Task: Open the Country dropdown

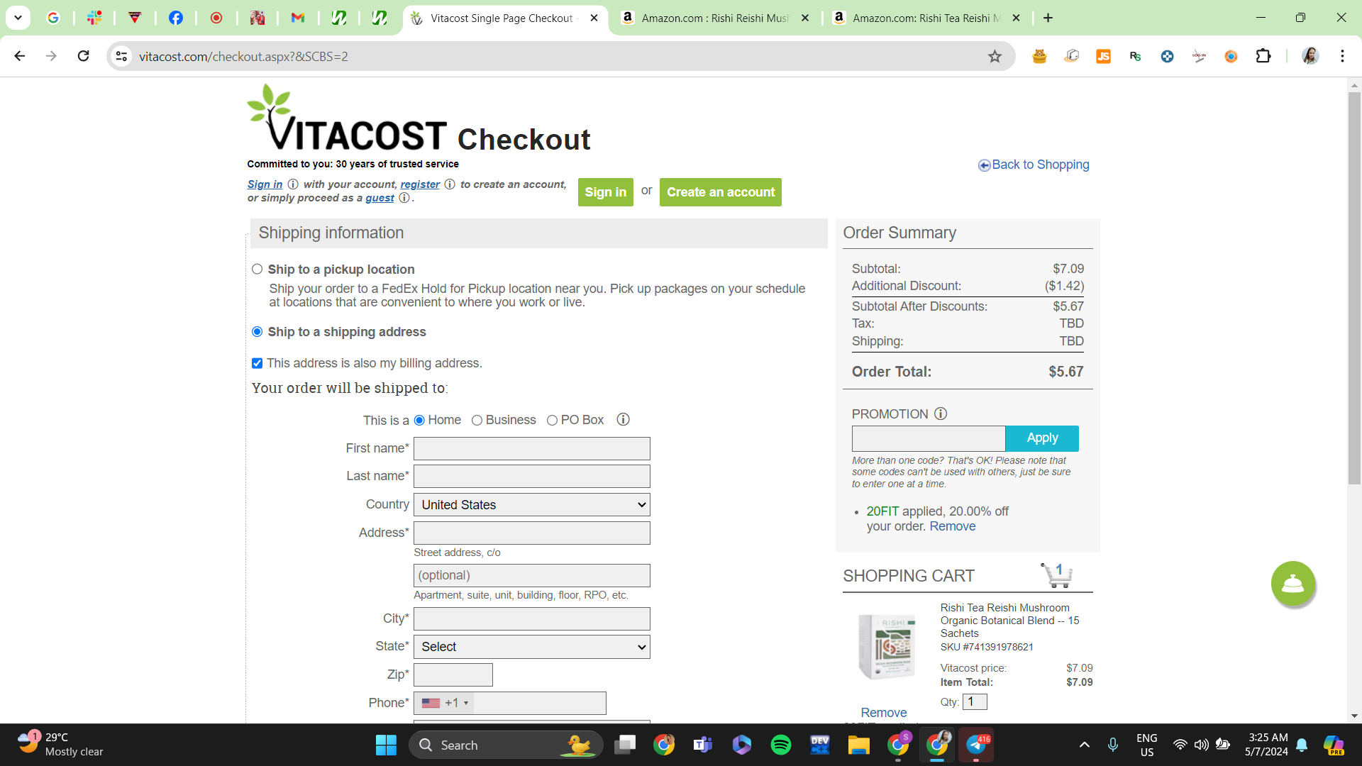Action: 532,505
